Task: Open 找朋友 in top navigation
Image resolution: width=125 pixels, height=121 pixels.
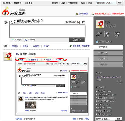Action: pos(55,3)
